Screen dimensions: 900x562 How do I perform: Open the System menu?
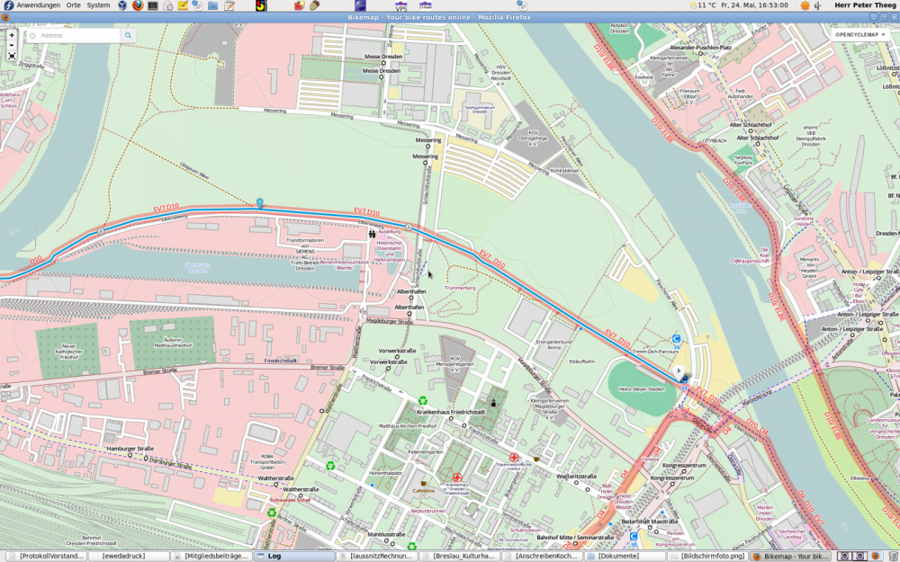(x=98, y=5)
